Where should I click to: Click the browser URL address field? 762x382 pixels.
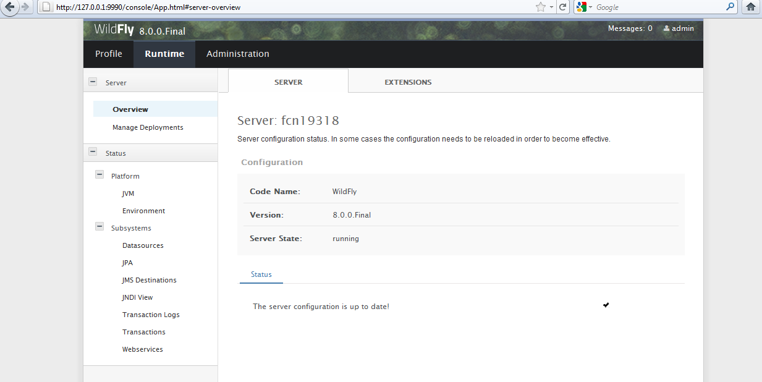coord(290,7)
